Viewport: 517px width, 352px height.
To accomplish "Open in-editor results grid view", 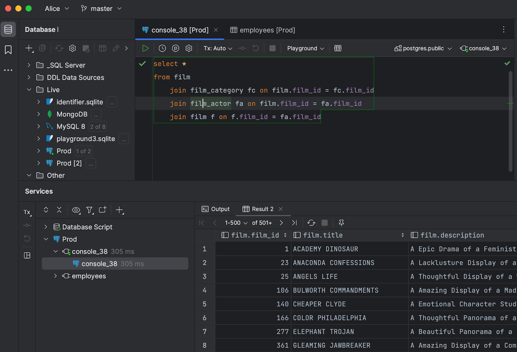I will (x=338, y=48).
